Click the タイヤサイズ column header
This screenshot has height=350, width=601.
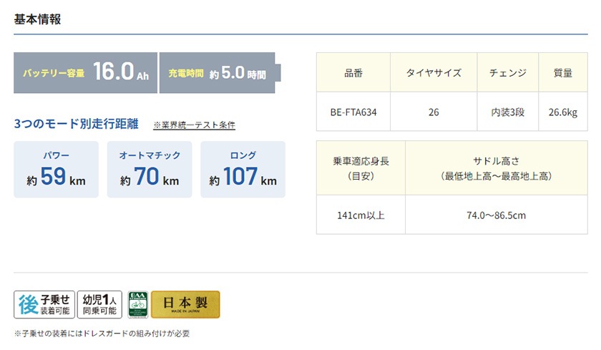pos(434,73)
